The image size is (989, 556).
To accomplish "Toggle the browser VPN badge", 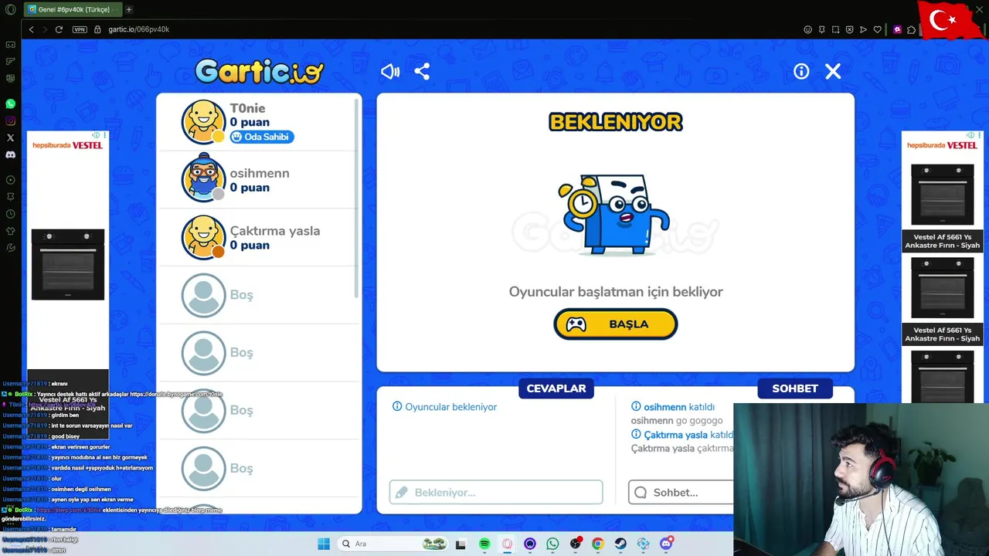I will click(x=80, y=29).
